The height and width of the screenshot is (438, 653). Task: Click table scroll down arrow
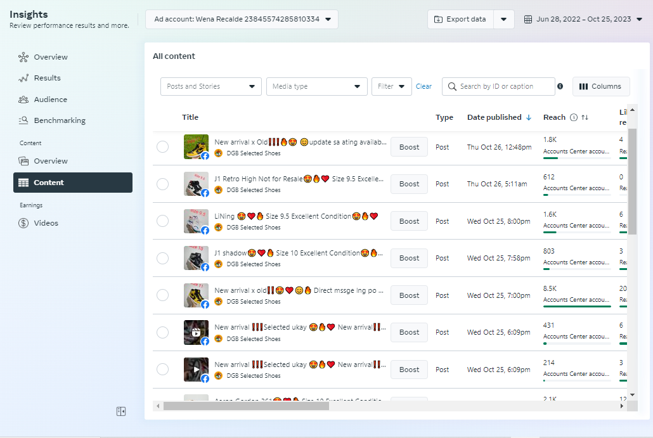tap(632, 395)
